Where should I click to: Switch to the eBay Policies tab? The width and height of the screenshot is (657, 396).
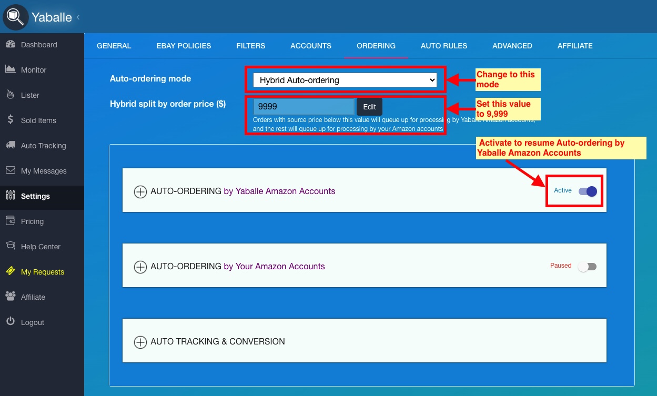click(x=184, y=46)
